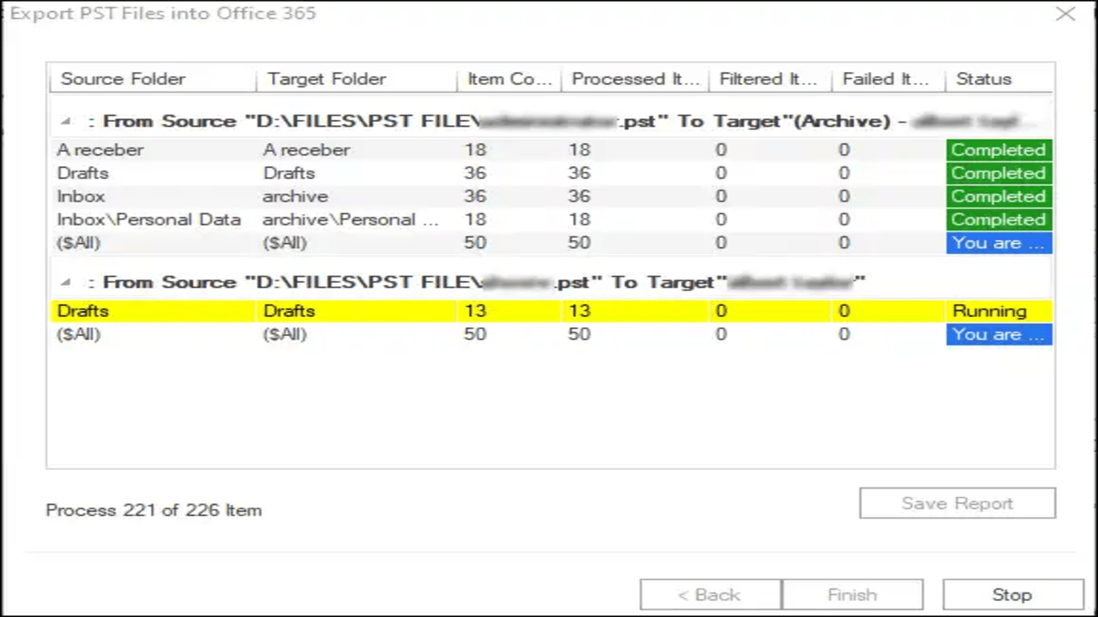Close the Export PST Files dialog
The image size is (1098, 617).
[1065, 14]
